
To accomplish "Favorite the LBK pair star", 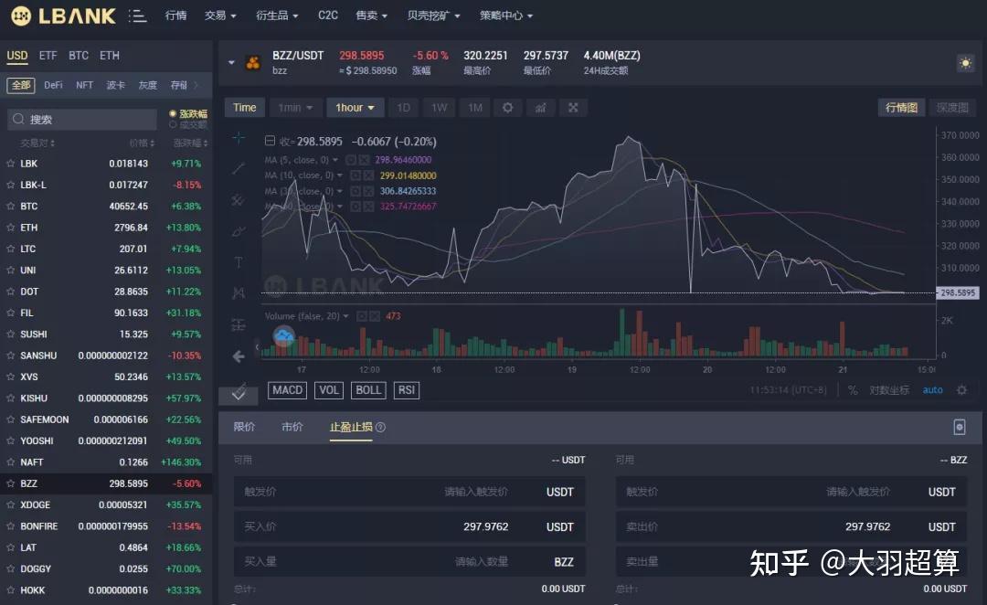I will (11, 164).
